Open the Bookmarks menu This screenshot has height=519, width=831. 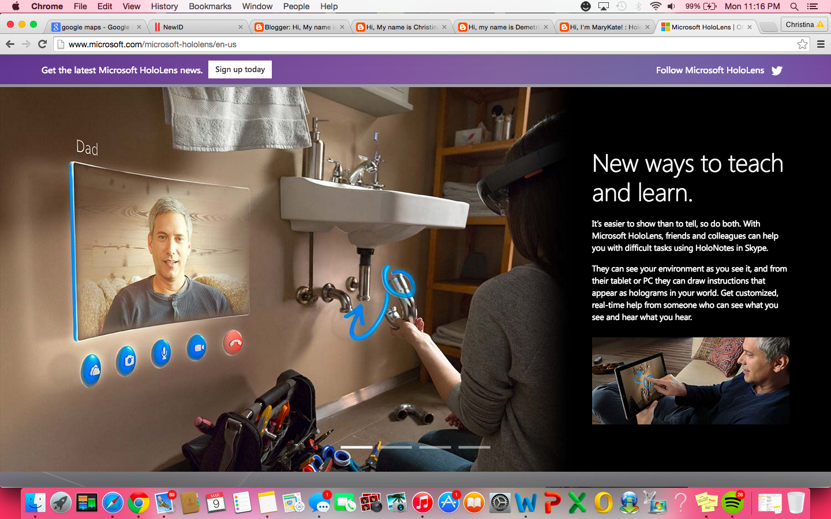pyautogui.click(x=210, y=6)
